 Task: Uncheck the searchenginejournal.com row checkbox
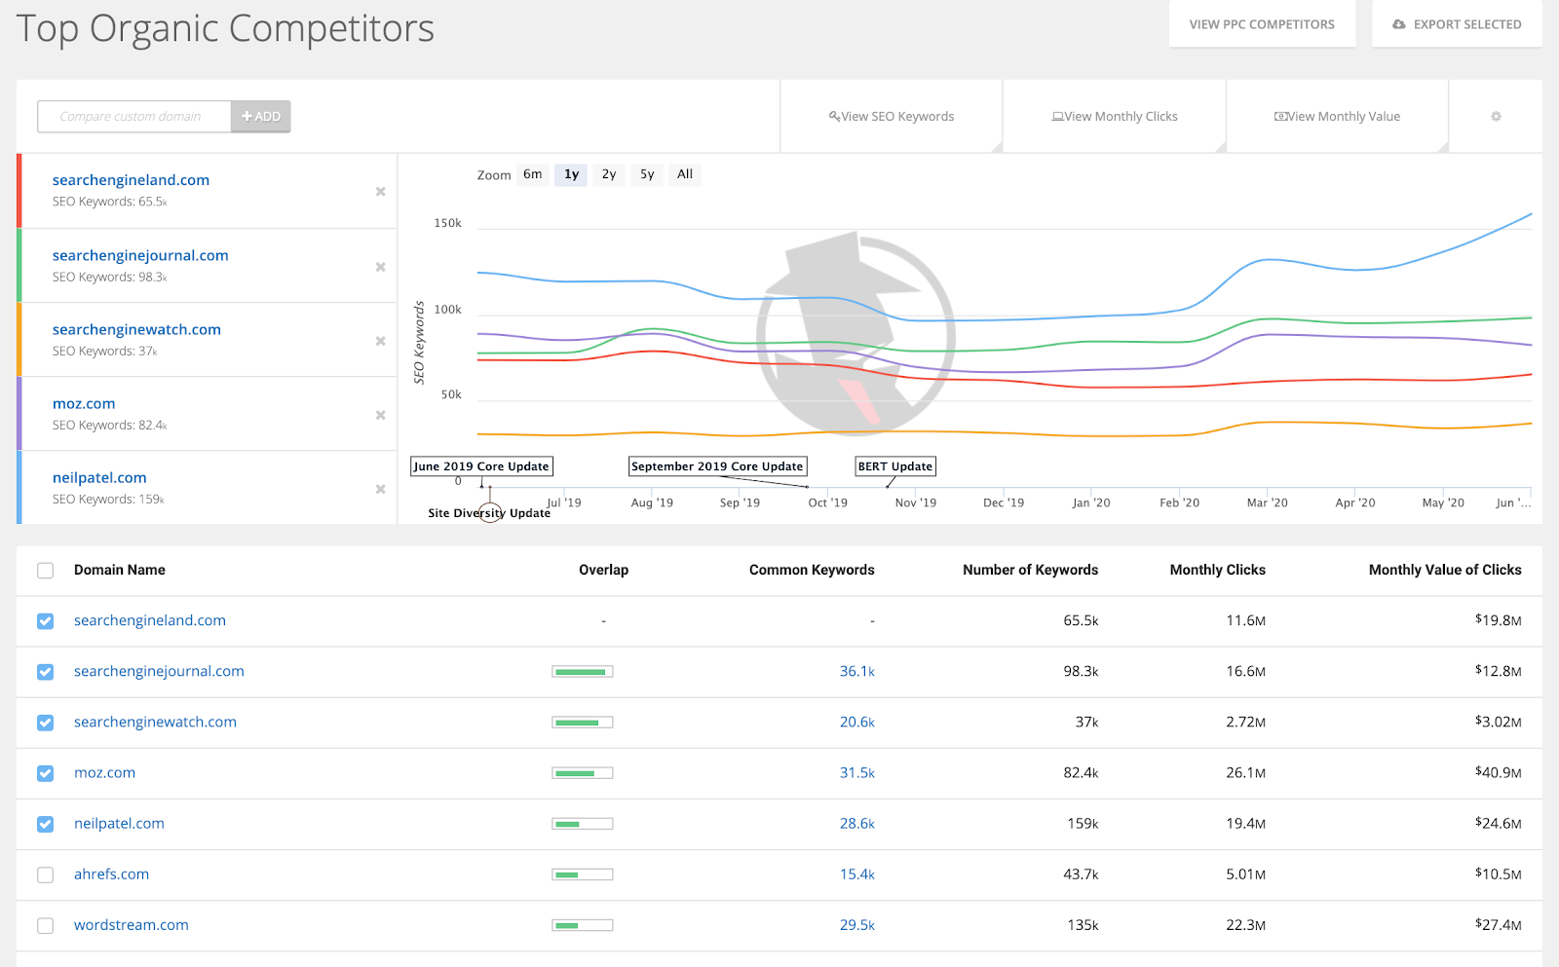(x=46, y=672)
